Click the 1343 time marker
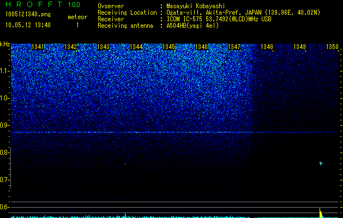 [x=103, y=47]
